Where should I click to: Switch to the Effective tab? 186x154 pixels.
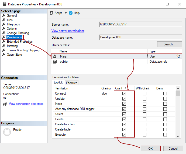(x=71, y=83)
